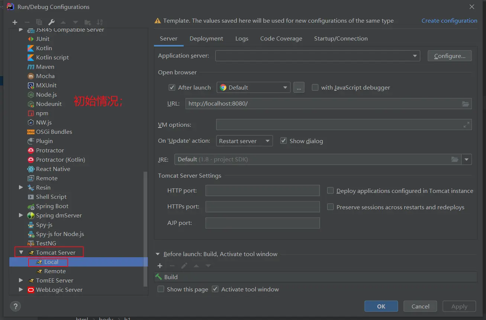486x320 pixels.
Task: Enable with JavaScript debugger checkbox
Action: (x=315, y=88)
